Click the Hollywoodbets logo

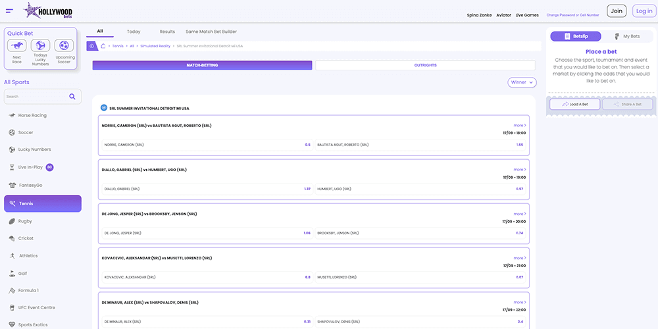(x=49, y=11)
